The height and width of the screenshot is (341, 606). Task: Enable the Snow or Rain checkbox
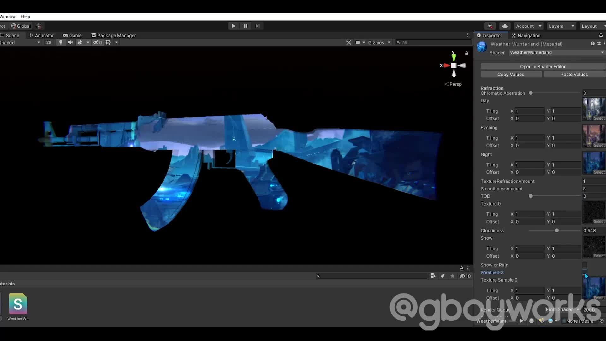(x=585, y=265)
